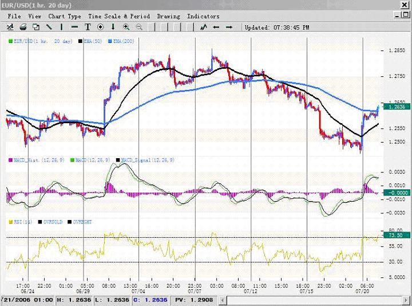Select the horizontal line drawing tool
Viewport: 412px width, 306px height.
75,27
